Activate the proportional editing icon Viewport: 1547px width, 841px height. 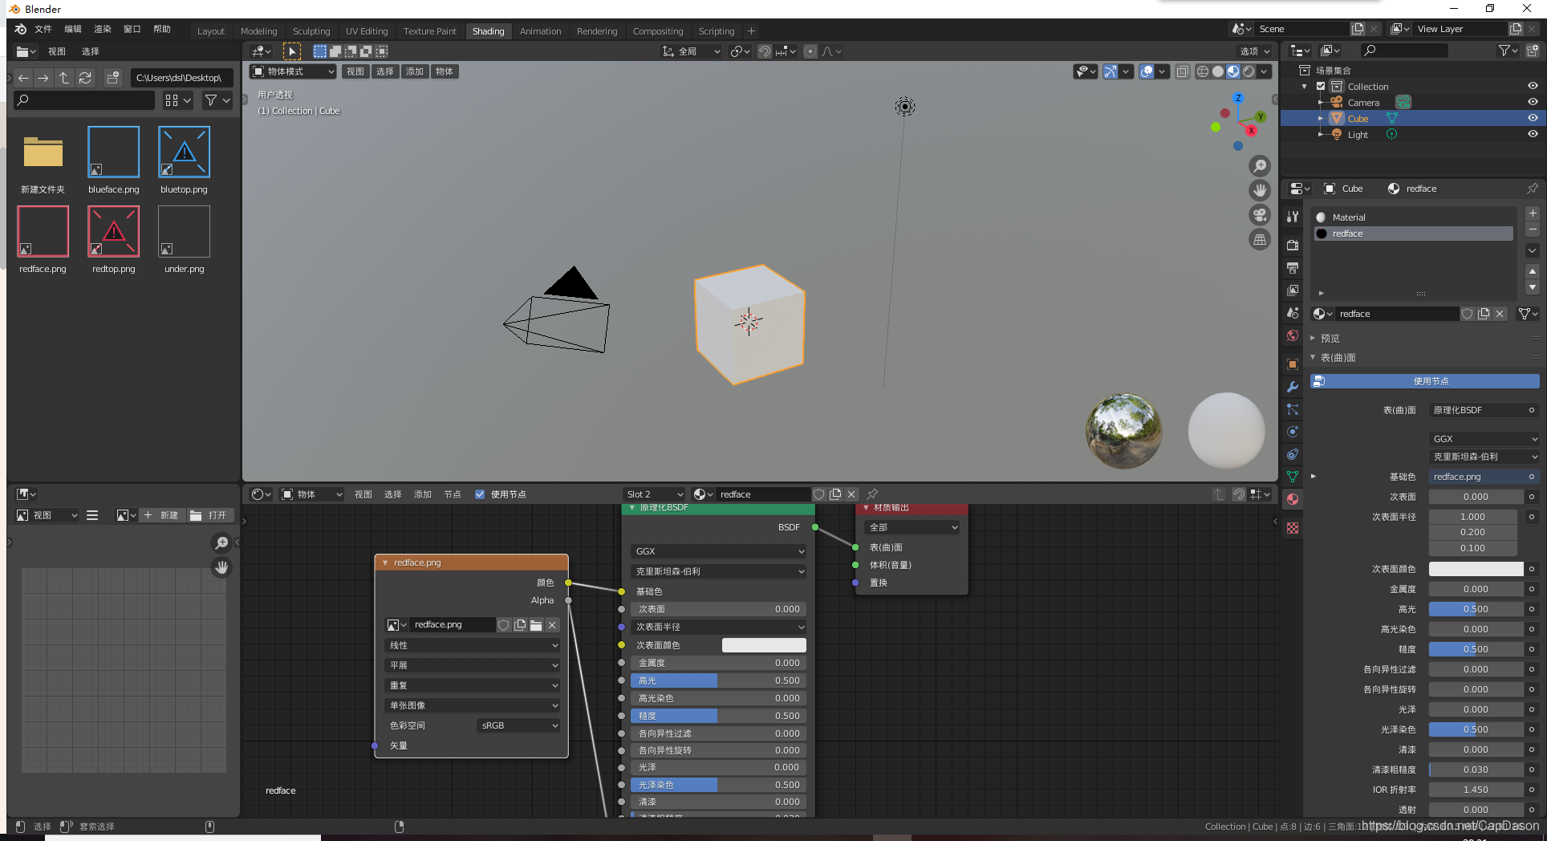tap(810, 51)
